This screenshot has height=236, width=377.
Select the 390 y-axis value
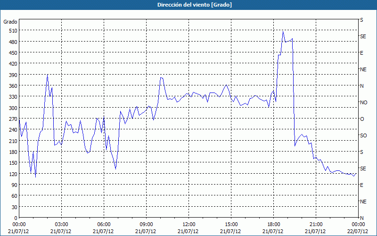pyautogui.click(x=13, y=75)
